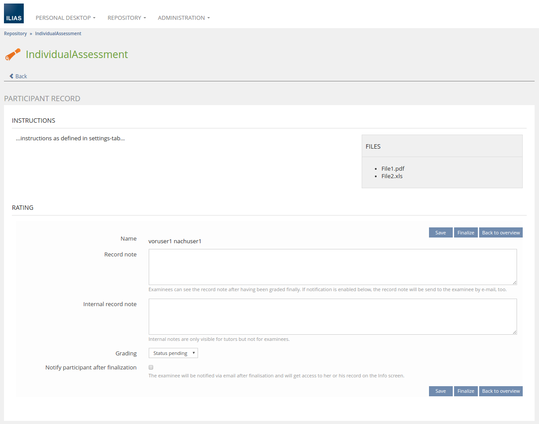Open the Administration menu

click(183, 18)
